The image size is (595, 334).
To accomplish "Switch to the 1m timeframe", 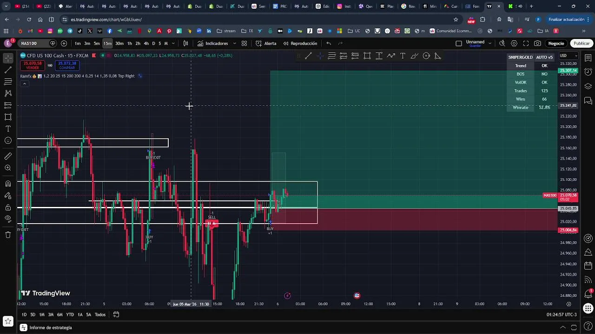I will click(x=78, y=43).
